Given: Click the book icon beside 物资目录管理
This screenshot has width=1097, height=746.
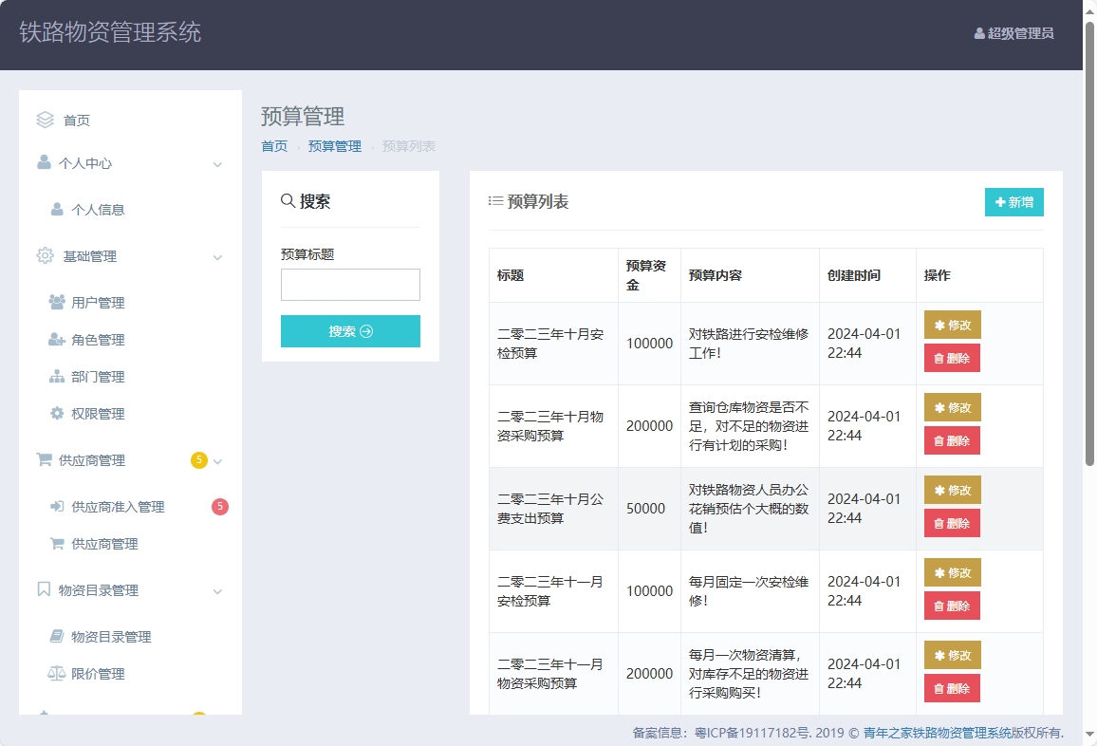Looking at the screenshot, I should click(45, 589).
